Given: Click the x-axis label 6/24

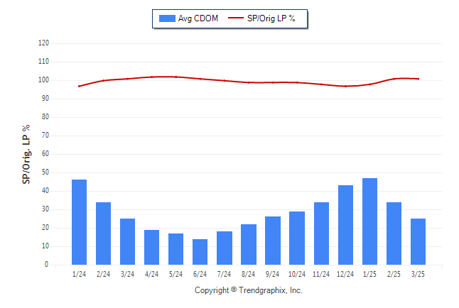Looking at the screenshot, I should (200, 274).
